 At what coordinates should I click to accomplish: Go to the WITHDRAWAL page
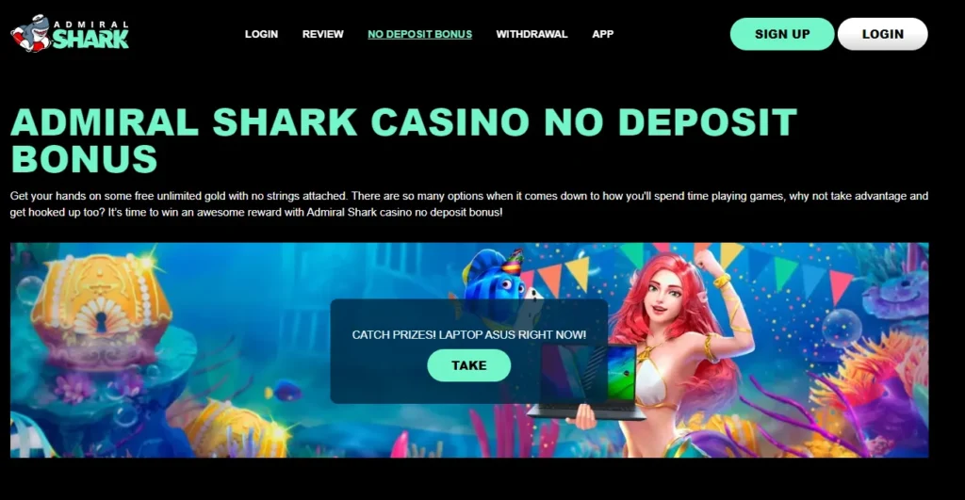[532, 35]
